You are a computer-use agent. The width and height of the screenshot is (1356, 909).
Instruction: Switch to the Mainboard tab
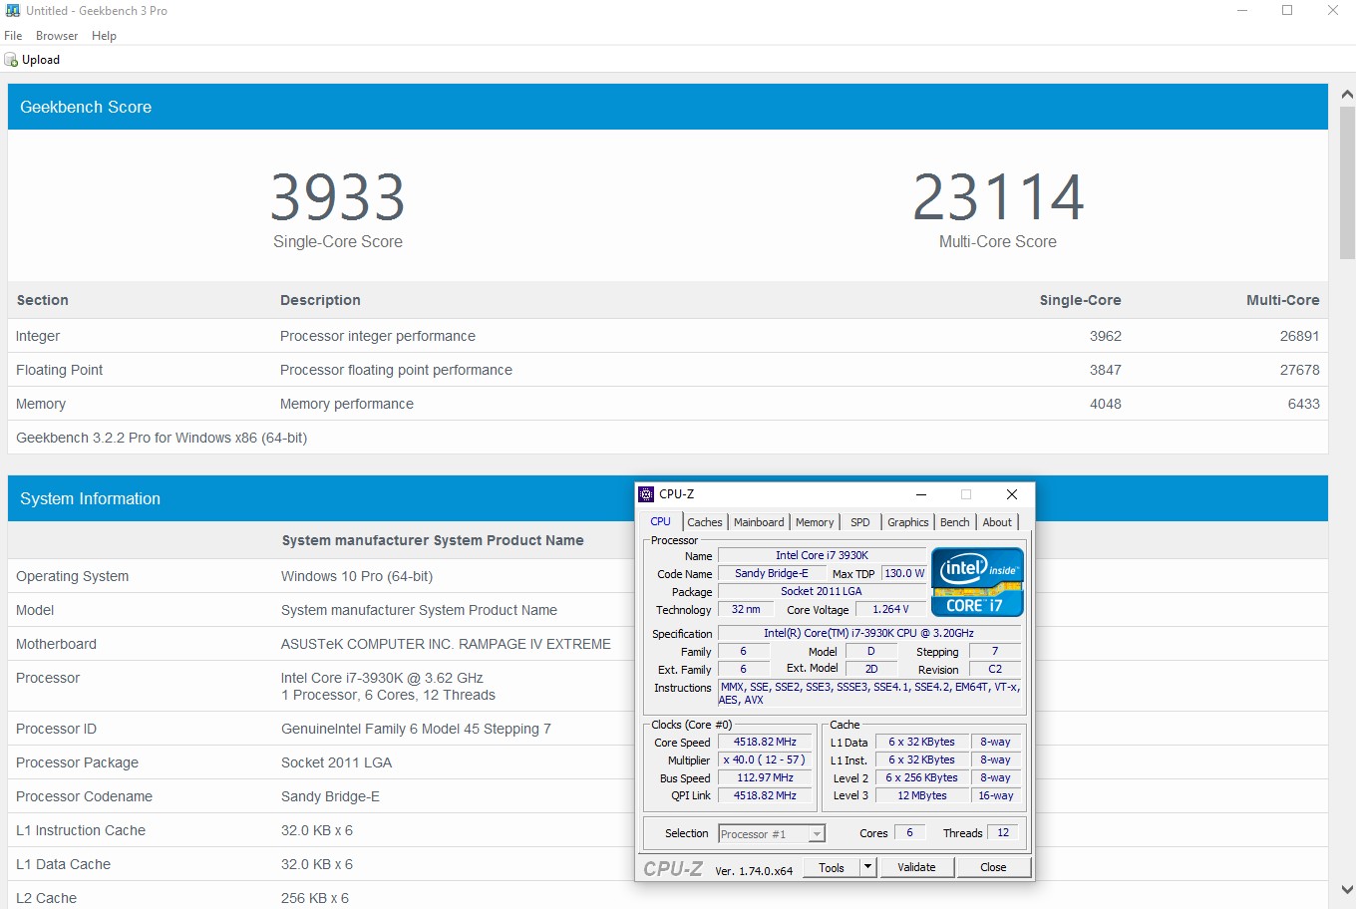(x=759, y=522)
